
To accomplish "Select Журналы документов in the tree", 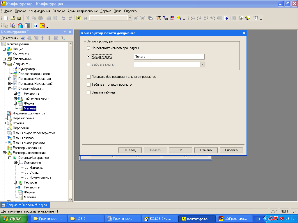I will 29,113.
